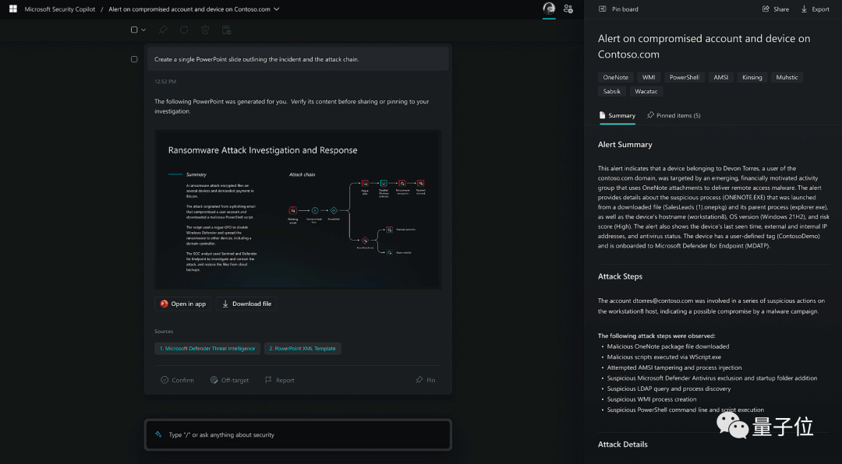The width and height of the screenshot is (842, 464).
Task: Click the toolbar pin icon
Action: (x=163, y=30)
